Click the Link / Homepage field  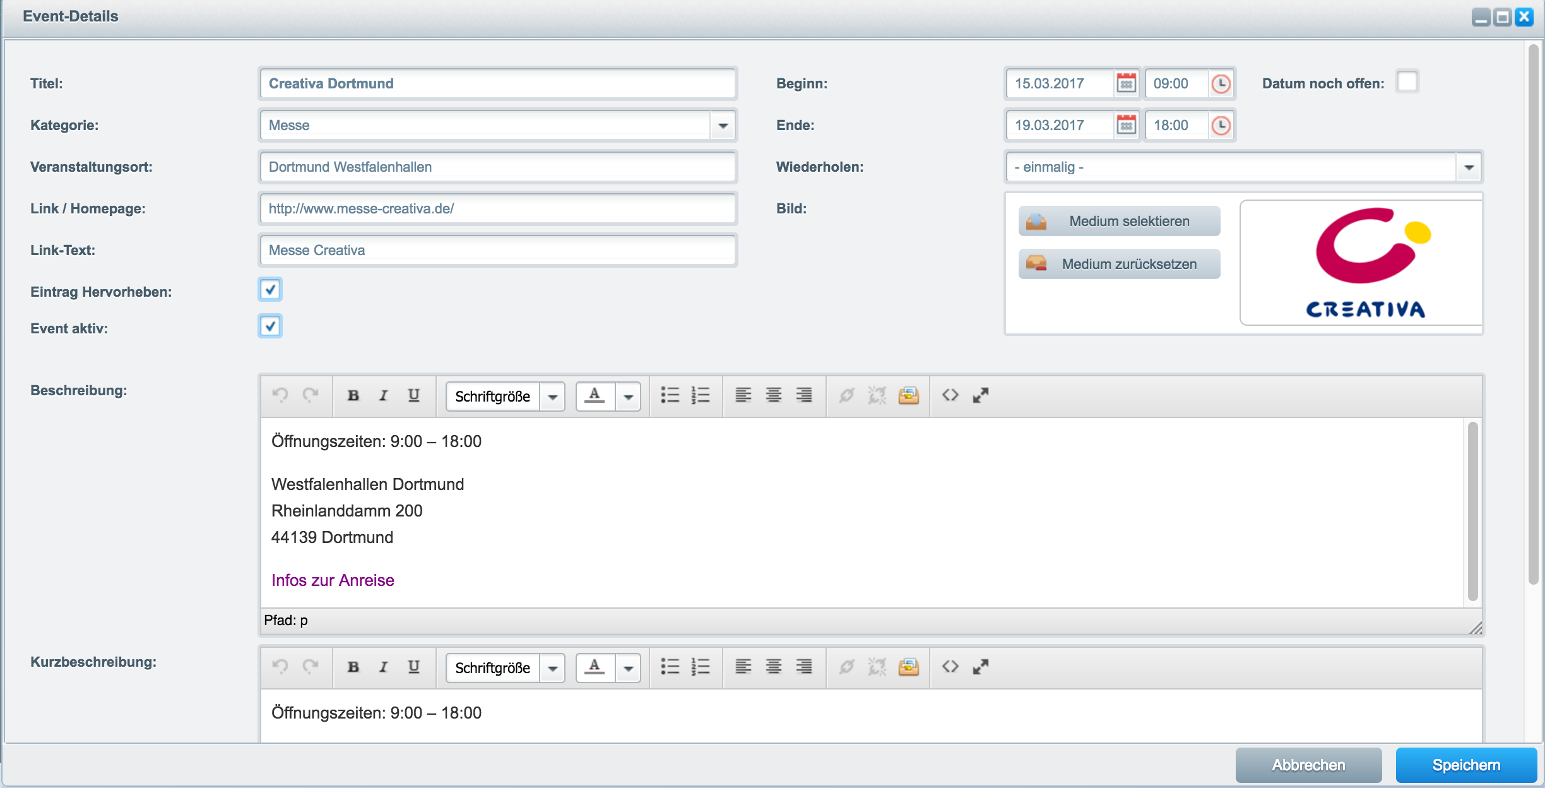(498, 208)
